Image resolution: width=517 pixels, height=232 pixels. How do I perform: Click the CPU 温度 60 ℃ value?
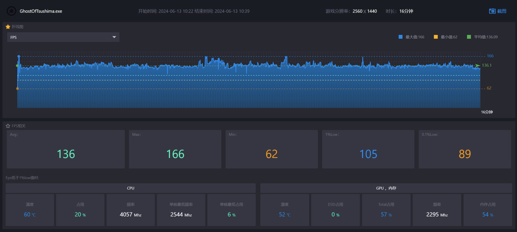coord(30,214)
